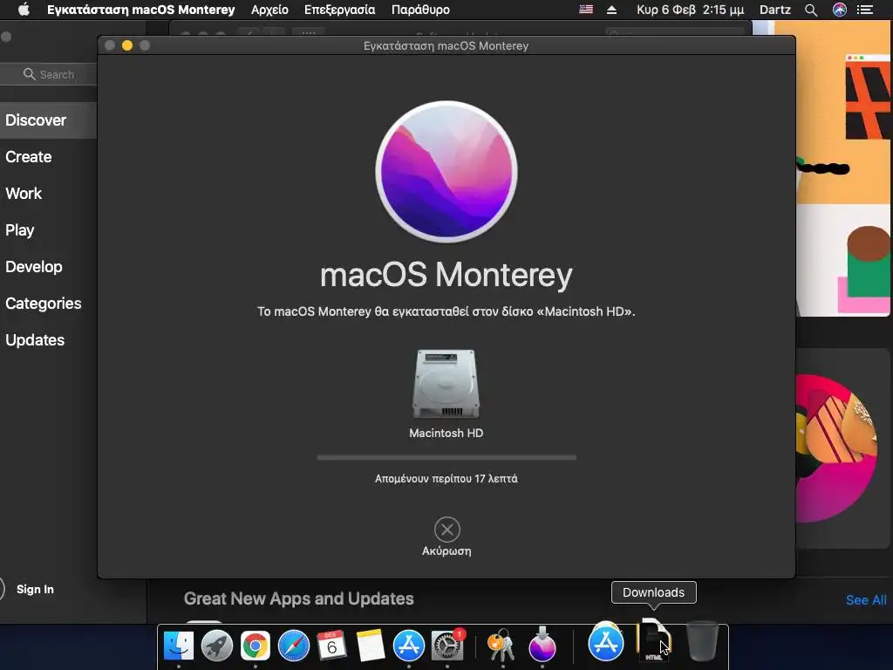Click the macOS Monterey installer Dock icon
Viewport: 893px width, 670px height.
click(542, 645)
